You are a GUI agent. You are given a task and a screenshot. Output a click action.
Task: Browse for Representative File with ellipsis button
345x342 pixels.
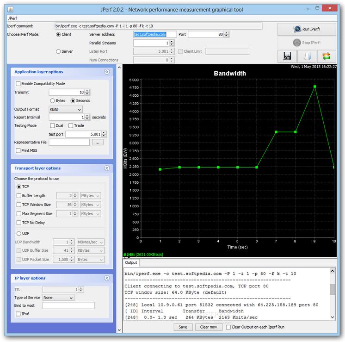point(97,143)
